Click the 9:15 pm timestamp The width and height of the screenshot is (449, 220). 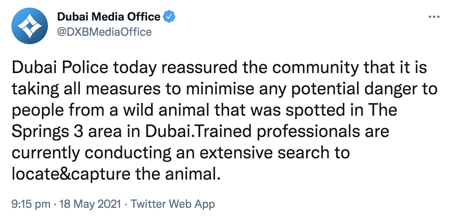pyautogui.click(x=31, y=204)
